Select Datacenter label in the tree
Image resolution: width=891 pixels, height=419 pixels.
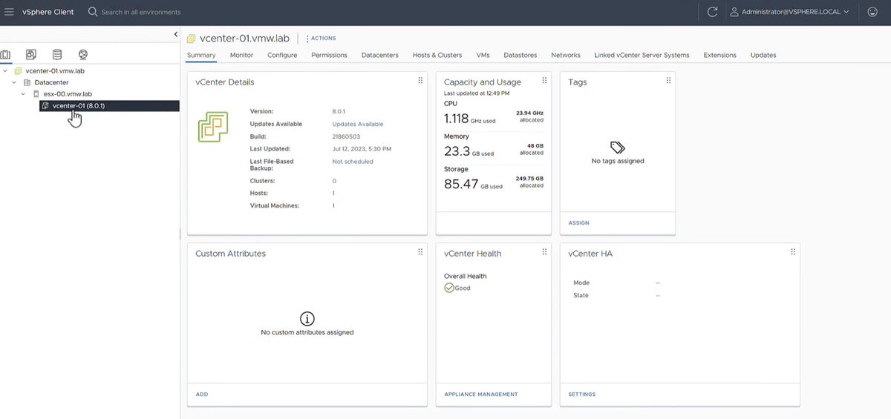pos(52,82)
